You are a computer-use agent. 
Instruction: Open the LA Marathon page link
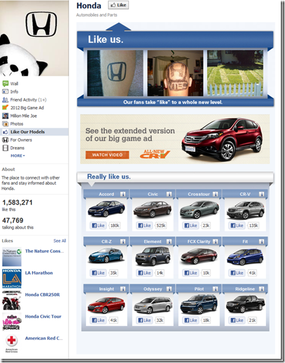pos(39,273)
